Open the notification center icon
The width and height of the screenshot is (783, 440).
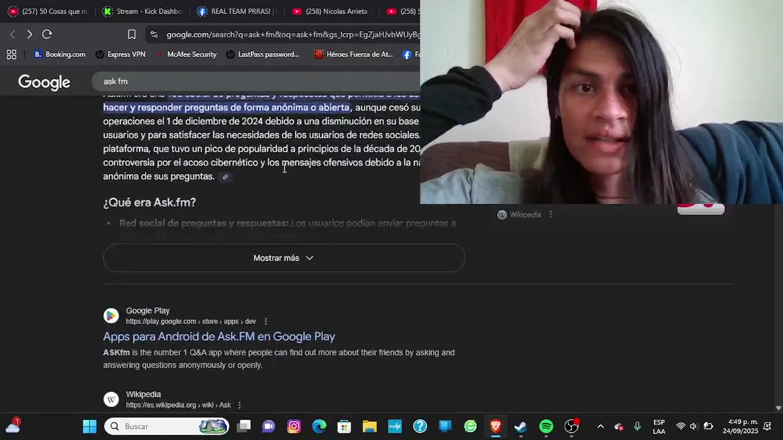(768, 427)
